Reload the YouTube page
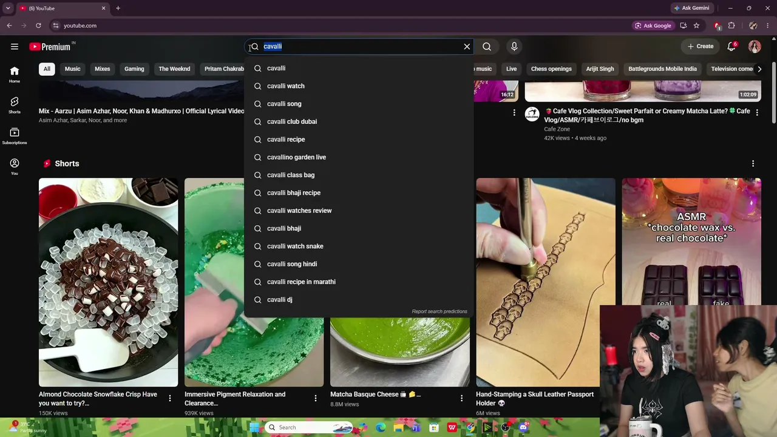 38,25
